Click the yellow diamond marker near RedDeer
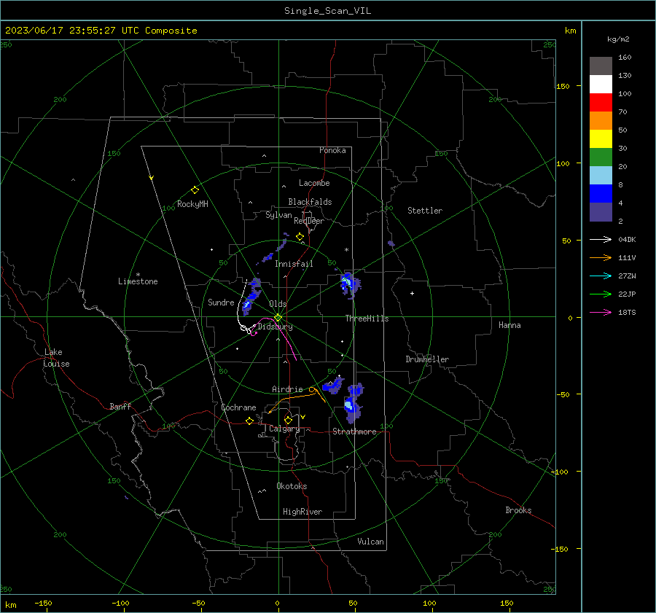This screenshot has height=613, width=656. 300,237
